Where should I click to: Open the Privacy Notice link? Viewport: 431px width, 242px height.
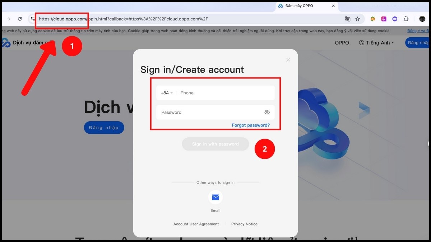(244, 224)
